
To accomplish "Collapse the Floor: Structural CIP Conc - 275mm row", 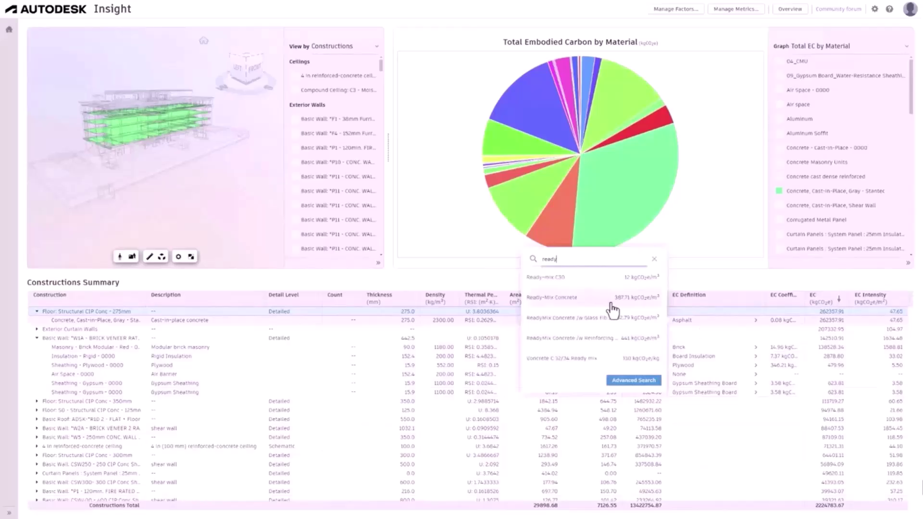I will tap(37, 311).
